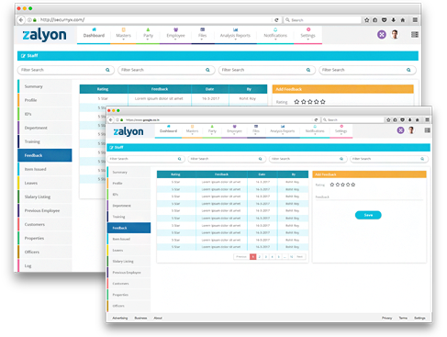Click Next in front window pagination
Image resolution: width=447 pixels, height=337 pixels.
click(300, 256)
